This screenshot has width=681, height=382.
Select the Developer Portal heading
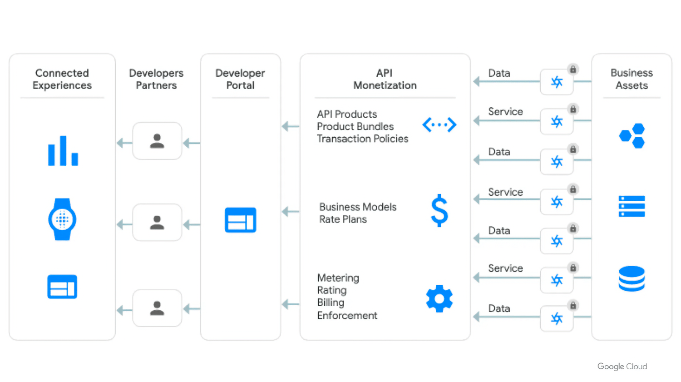click(240, 79)
